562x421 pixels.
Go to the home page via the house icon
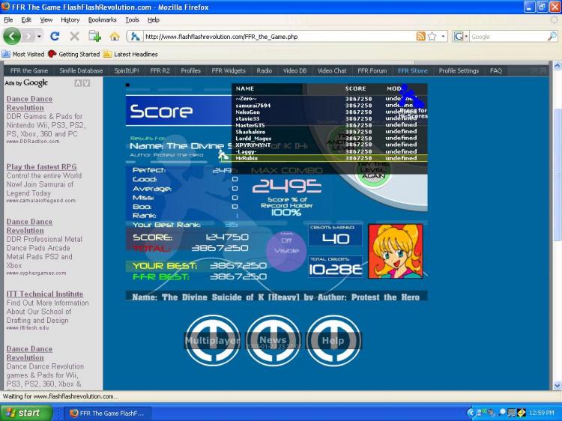[115, 36]
